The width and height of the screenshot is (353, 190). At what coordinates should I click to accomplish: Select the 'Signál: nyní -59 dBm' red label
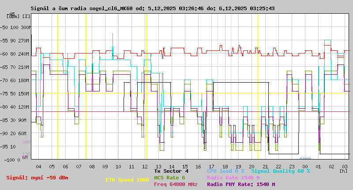pos(37,178)
